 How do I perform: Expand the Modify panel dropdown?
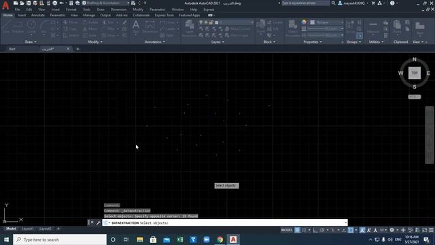coord(95,42)
